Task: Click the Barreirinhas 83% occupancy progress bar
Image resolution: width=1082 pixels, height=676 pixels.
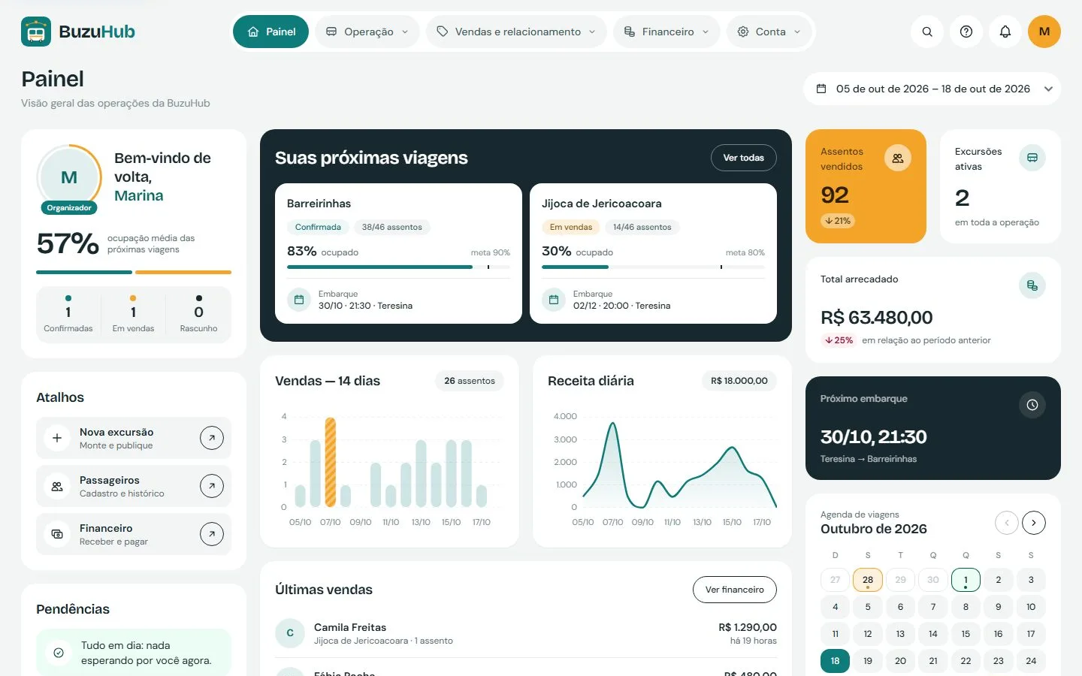Action: [x=398, y=267]
